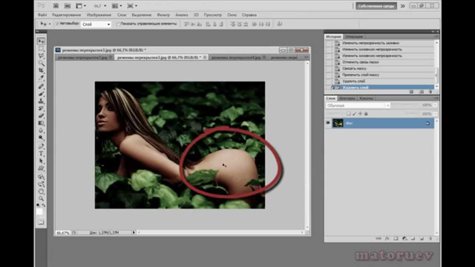Create a new history snapshot
Viewport: 475px width, 267px height.
click(x=421, y=91)
